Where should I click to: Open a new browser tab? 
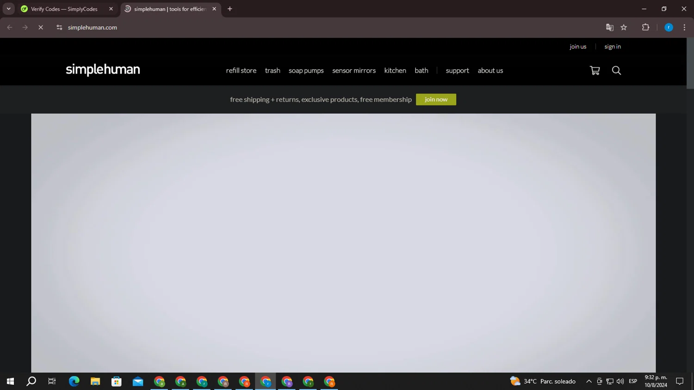tap(230, 9)
